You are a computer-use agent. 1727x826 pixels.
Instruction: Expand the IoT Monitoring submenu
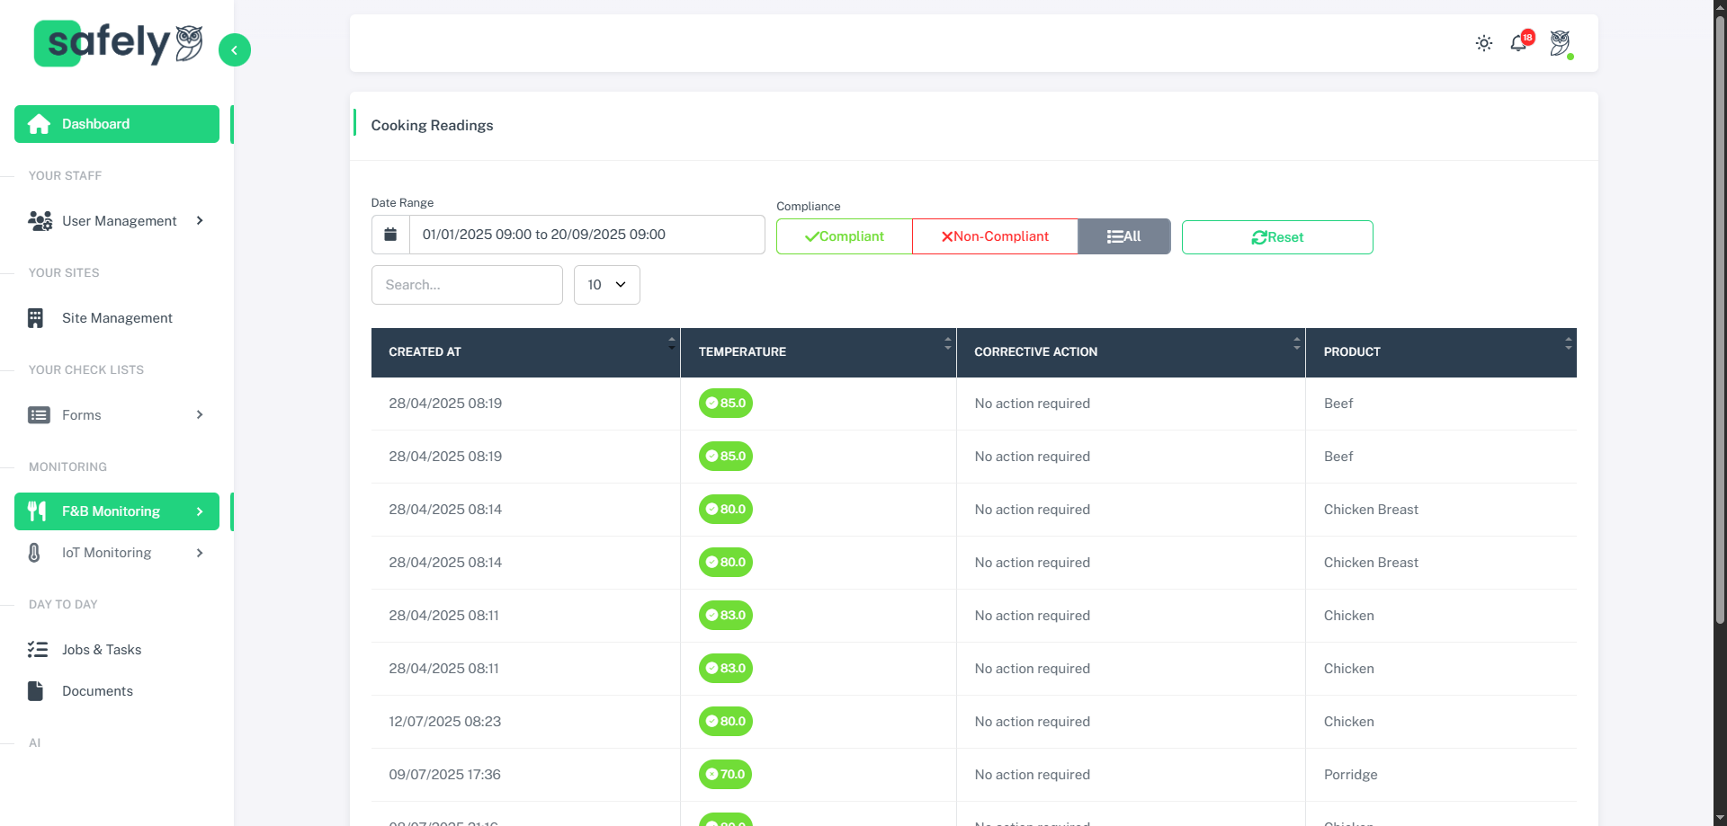(200, 553)
